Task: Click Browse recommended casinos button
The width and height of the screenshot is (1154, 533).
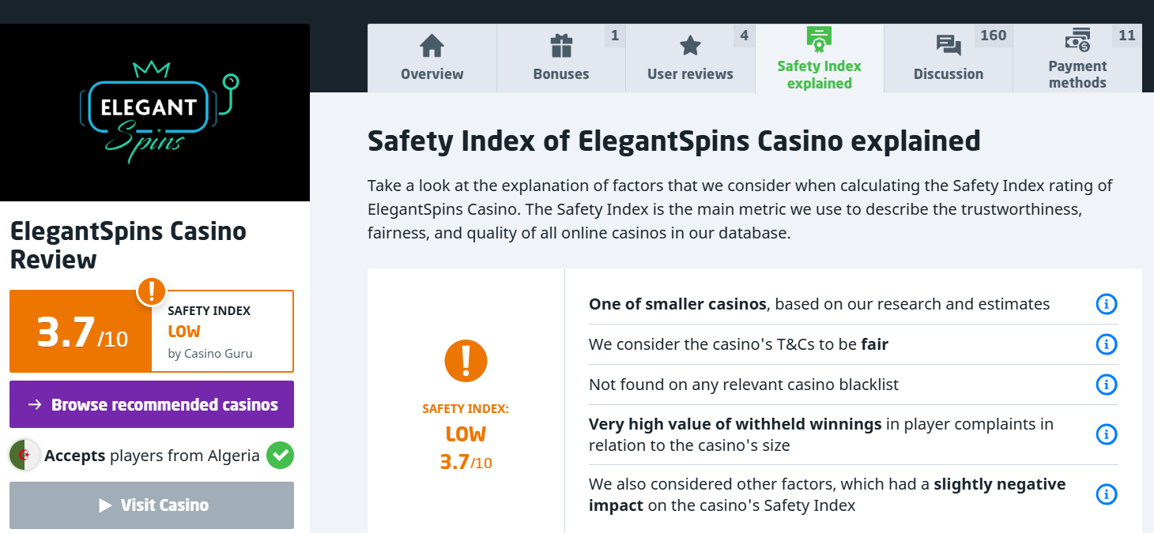Action: point(152,404)
